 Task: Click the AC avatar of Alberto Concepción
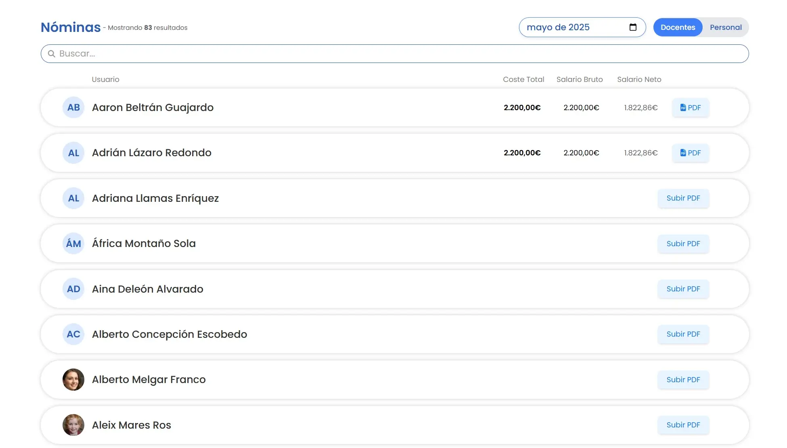pos(73,334)
